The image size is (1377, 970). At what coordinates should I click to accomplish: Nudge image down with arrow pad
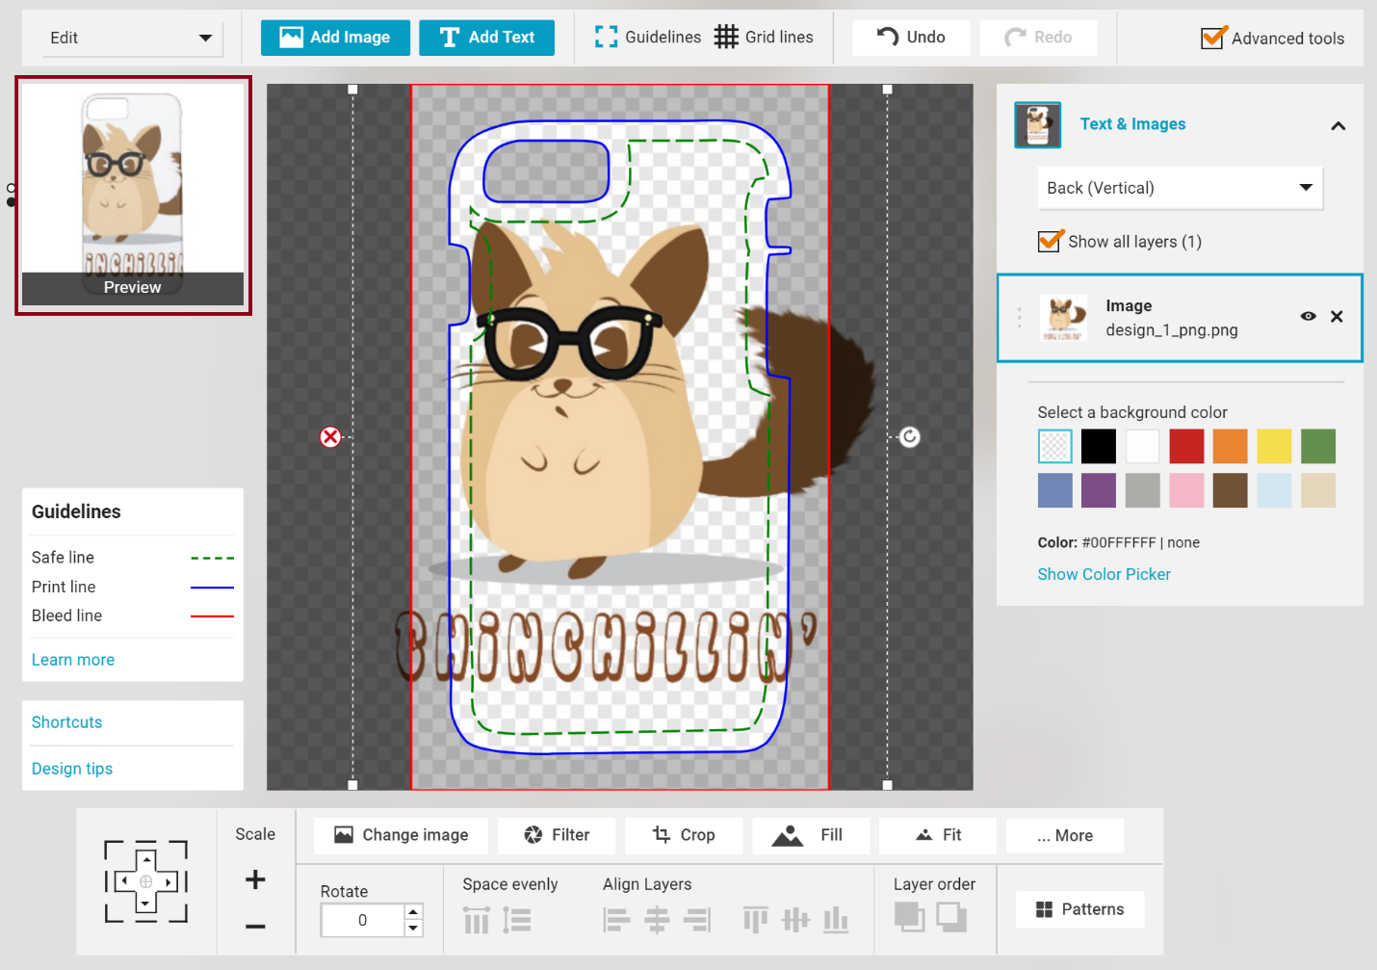coord(145,904)
